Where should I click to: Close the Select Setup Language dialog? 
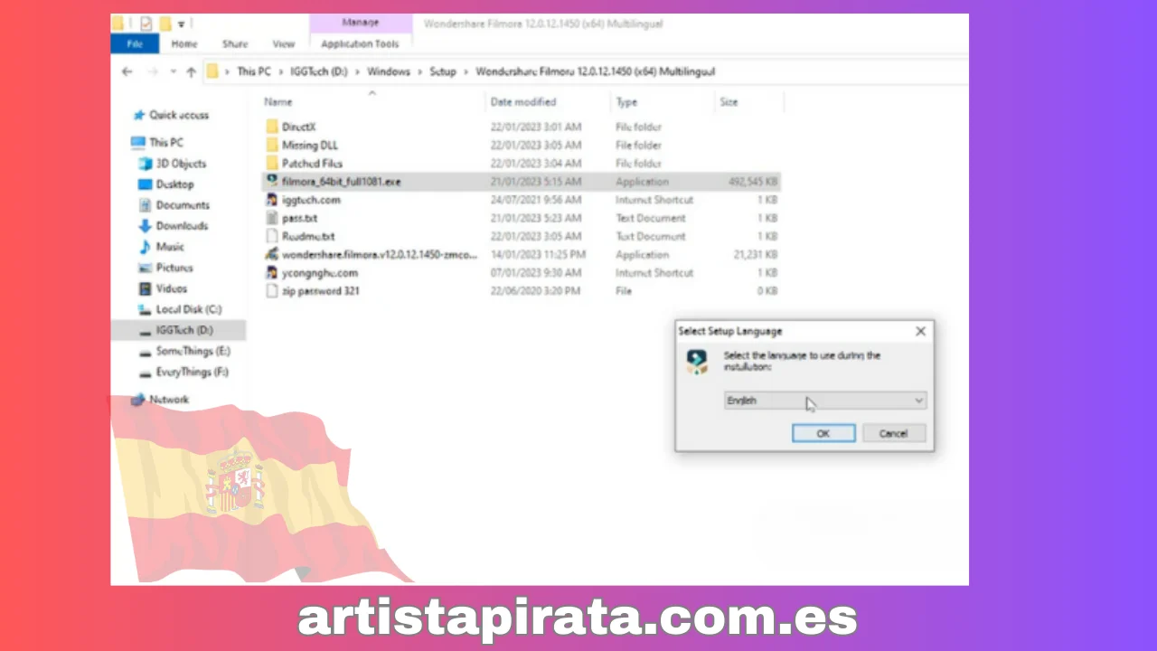tap(920, 332)
